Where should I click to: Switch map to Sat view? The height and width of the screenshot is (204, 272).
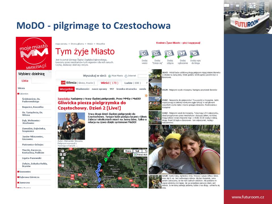click(137, 151)
